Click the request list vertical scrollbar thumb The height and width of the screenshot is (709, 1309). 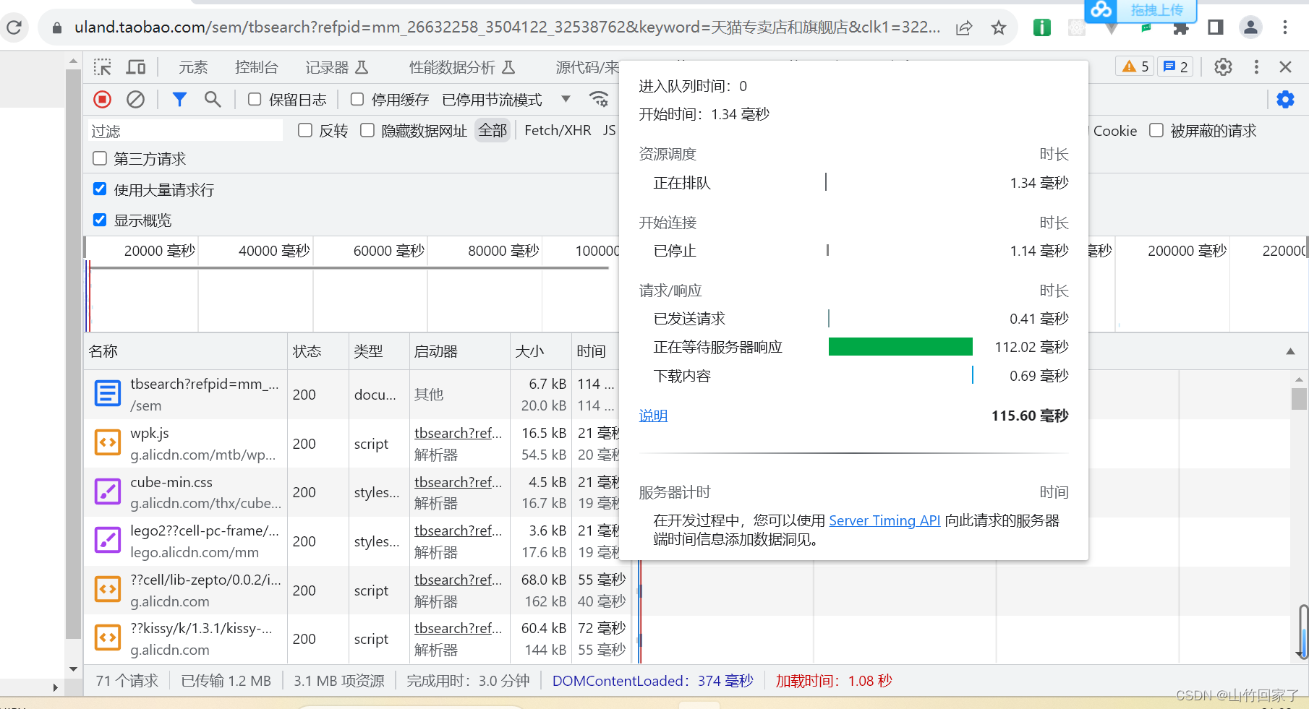point(1299,399)
